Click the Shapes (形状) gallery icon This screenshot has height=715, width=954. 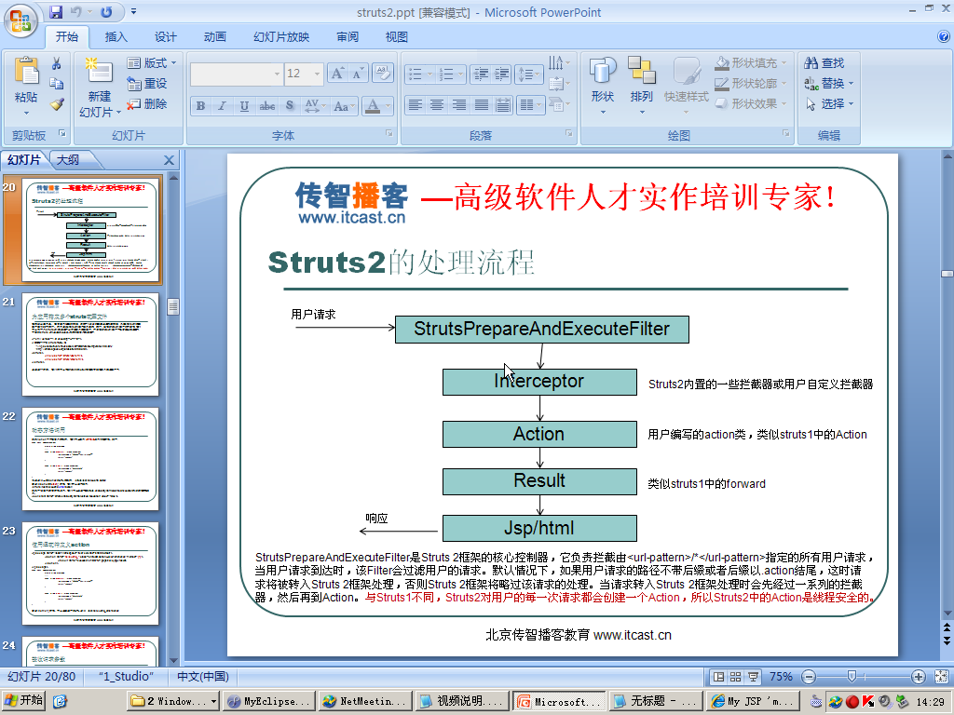point(603,71)
